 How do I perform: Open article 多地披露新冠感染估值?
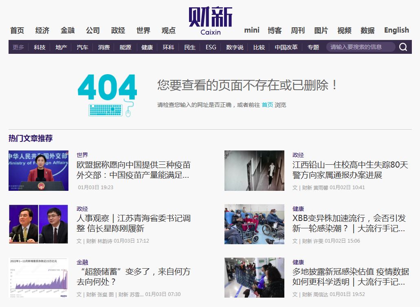(x=351, y=277)
